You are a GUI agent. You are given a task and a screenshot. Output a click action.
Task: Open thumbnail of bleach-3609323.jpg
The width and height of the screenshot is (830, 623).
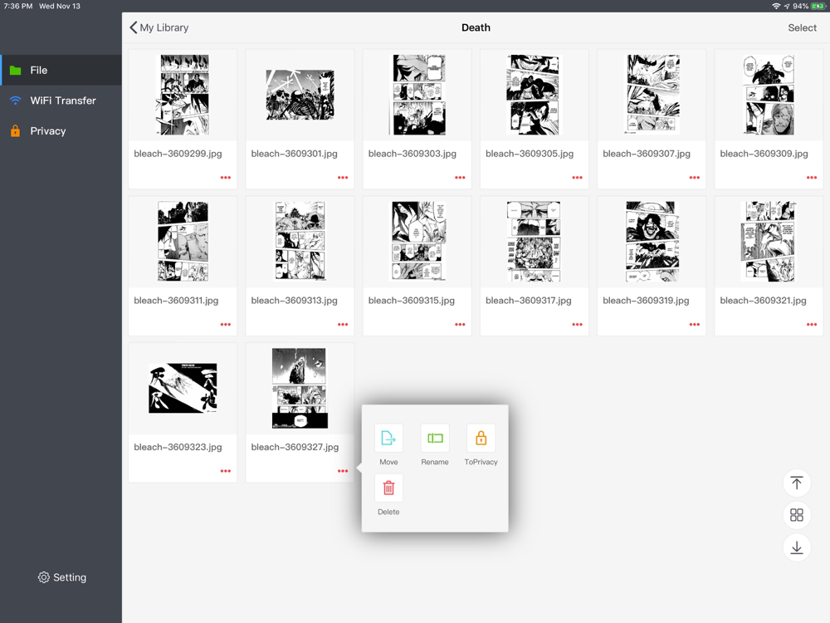pos(183,388)
